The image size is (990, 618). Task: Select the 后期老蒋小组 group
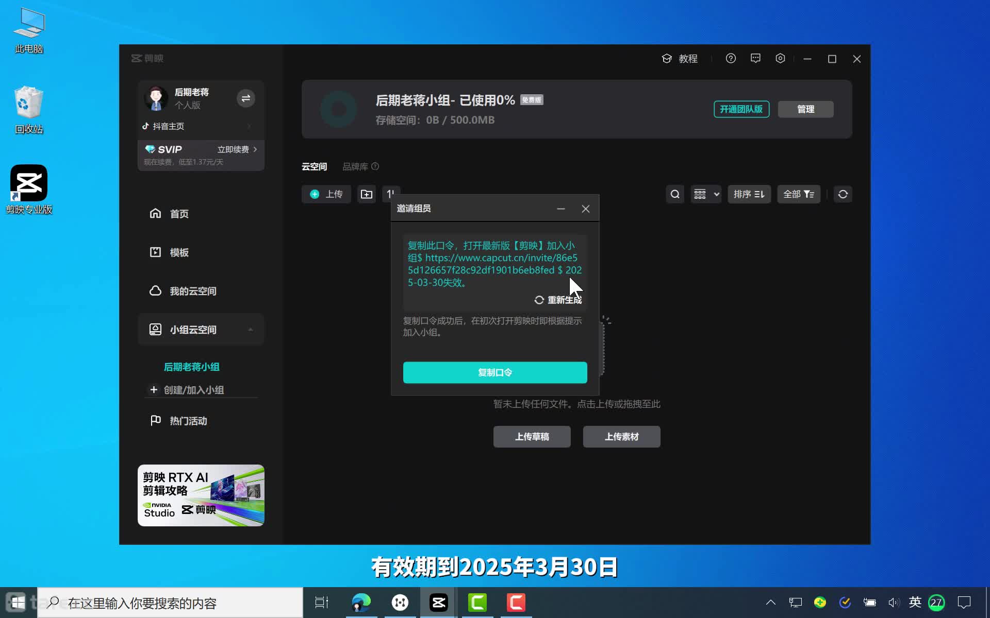(x=191, y=367)
